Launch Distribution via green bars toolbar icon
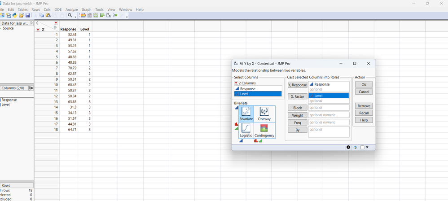This screenshot has height=201, width=448. pyautogui.click(x=102, y=15)
